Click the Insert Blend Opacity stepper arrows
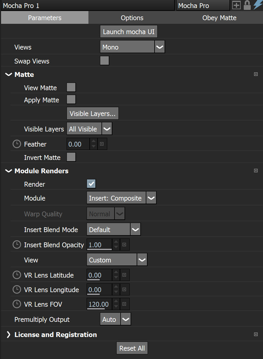Screen dimensions: 263x359 116,244
